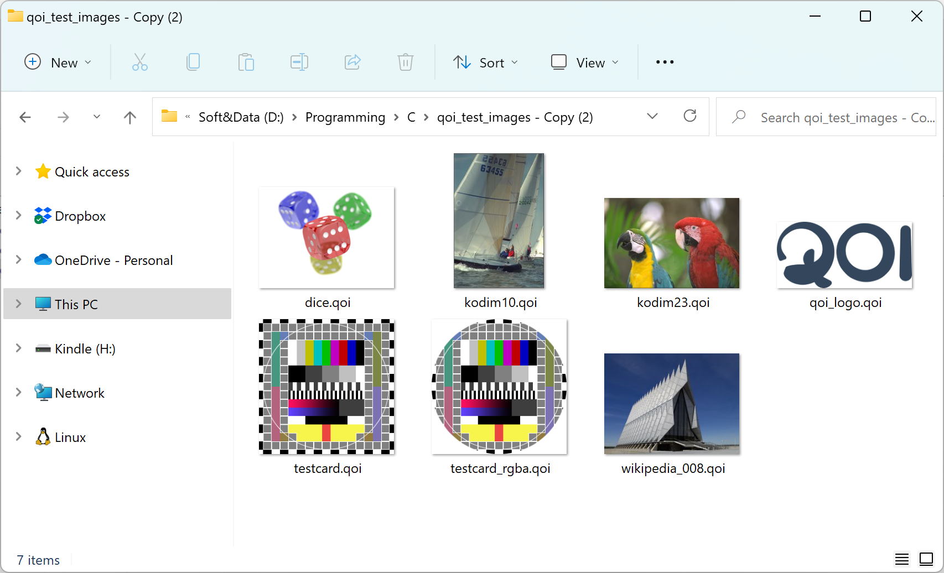Open subfolder arrow after Soft&Data breadcrumb
This screenshot has height=573, width=944.
click(294, 117)
